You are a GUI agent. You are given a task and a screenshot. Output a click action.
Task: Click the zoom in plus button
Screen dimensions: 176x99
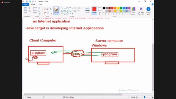152,97
